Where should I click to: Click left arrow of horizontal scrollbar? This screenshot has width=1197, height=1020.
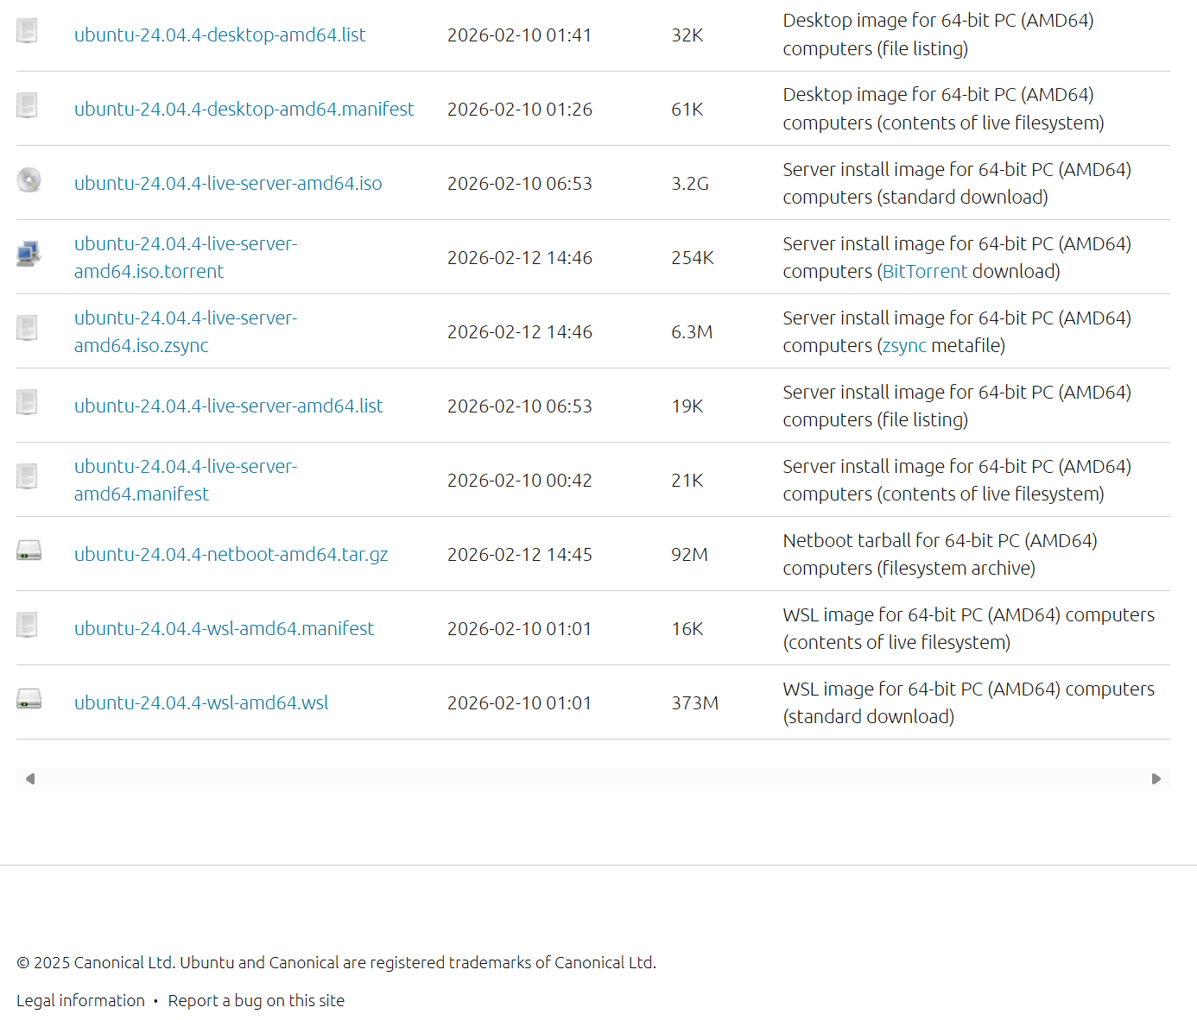[x=30, y=778]
